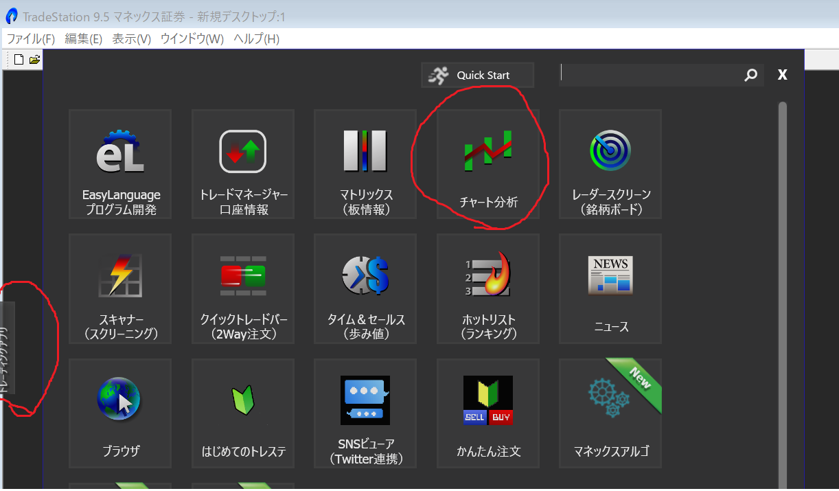Close the app launcher with X

(x=782, y=75)
